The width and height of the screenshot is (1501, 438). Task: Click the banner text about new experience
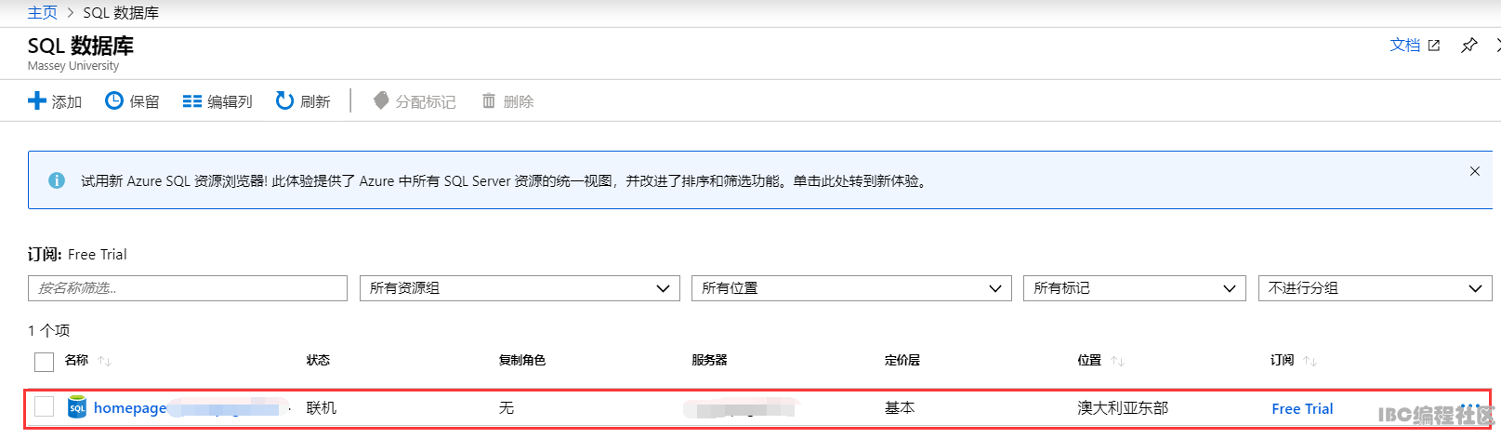tap(504, 180)
